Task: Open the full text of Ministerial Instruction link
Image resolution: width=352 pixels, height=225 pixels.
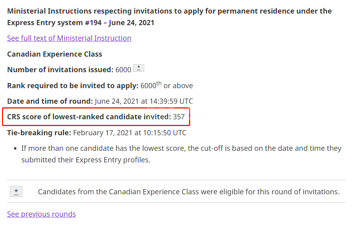Action: 69,38
